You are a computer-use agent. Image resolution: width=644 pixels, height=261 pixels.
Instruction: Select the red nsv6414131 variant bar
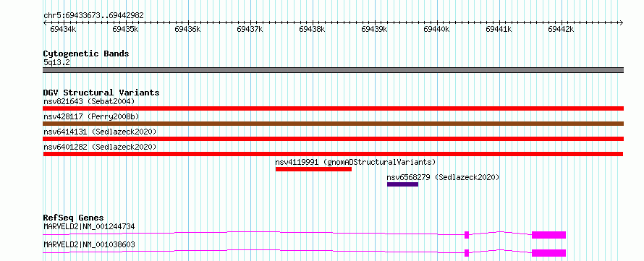333,139
